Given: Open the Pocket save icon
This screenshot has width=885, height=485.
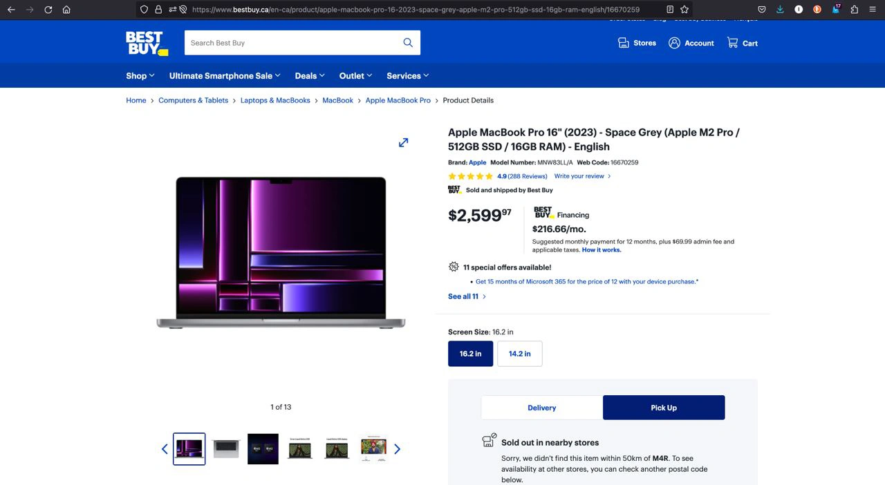Looking at the screenshot, I should [x=761, y=10].
